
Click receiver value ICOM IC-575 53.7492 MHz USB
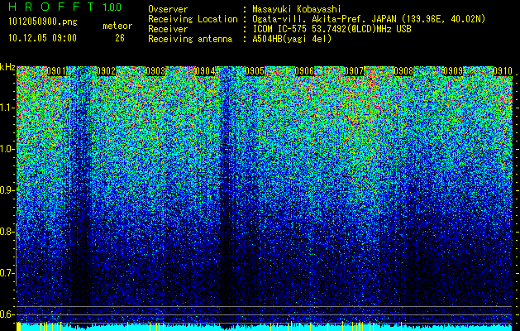point(332,29)
